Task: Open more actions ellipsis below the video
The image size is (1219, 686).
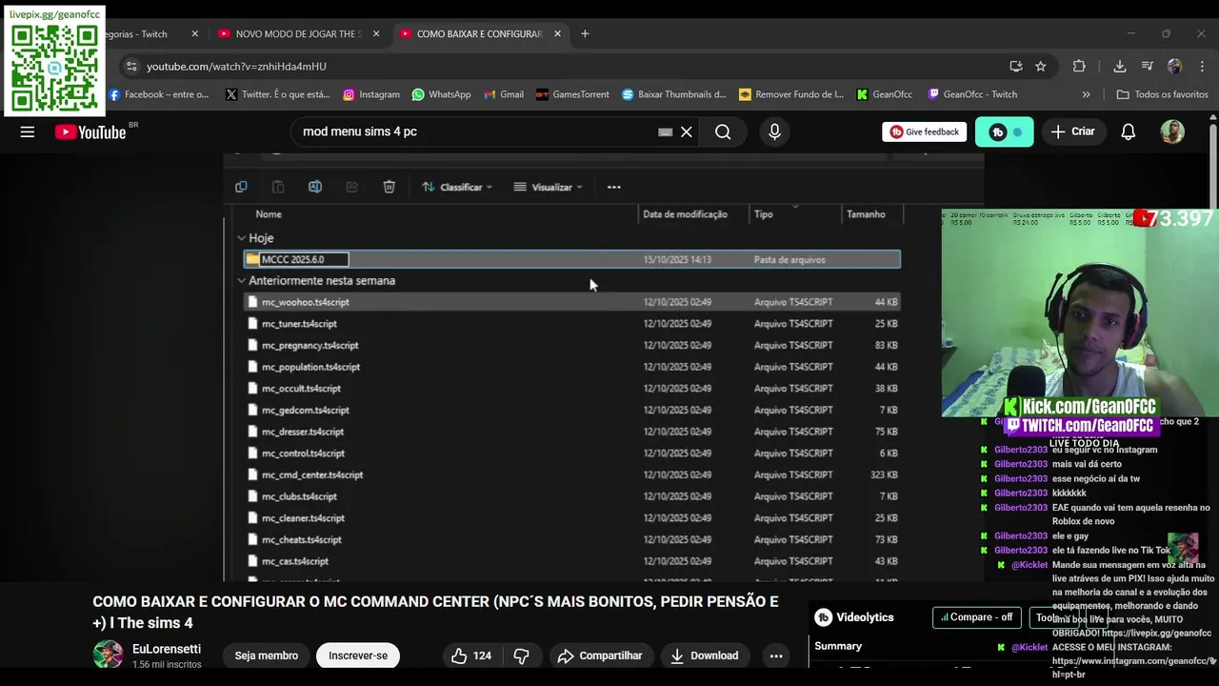Action: tap(776, 656)
